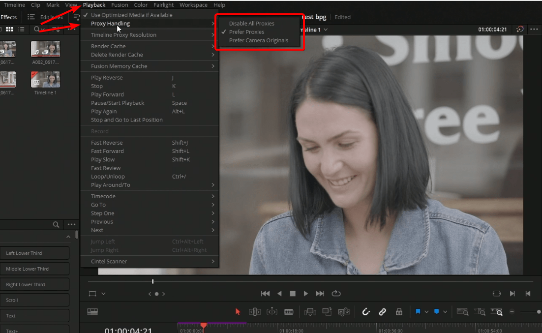
Task: Open the Fusion menu
Action: 120,5
